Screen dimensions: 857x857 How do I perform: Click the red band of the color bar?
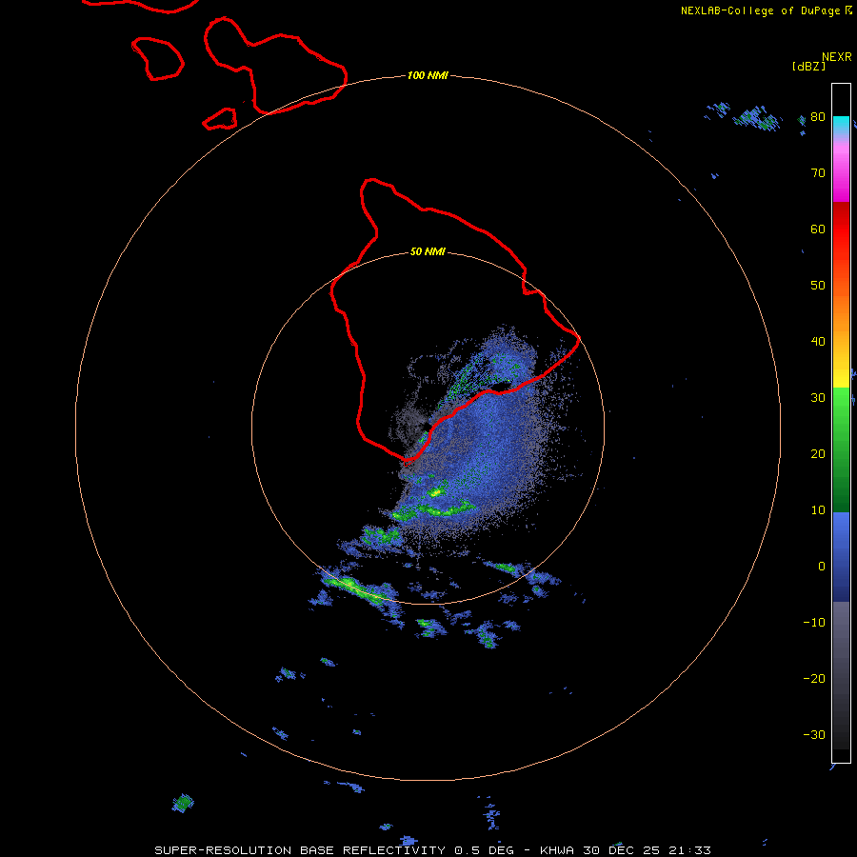(841, 229)
